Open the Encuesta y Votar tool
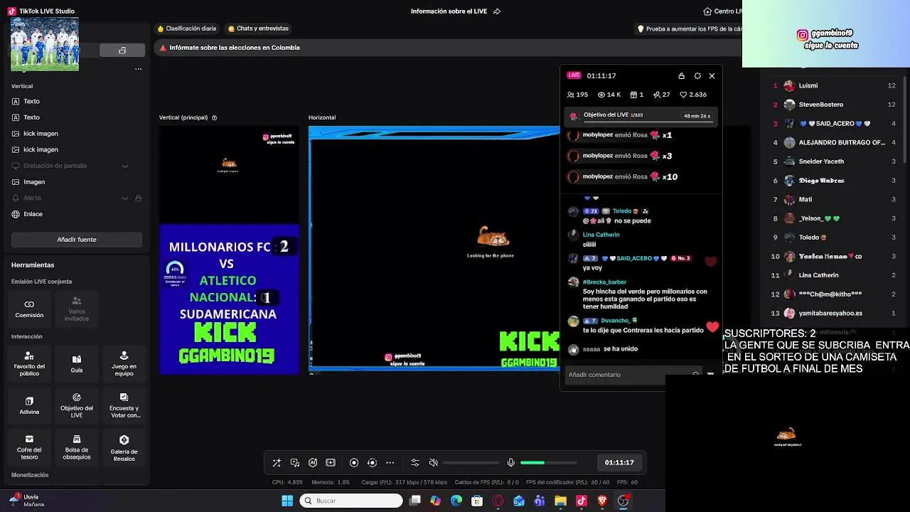 coord(124,405)
